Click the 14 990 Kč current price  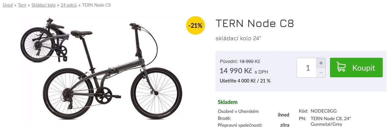pos(236,71)
